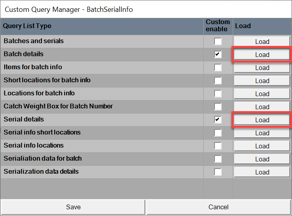Enable Serial info short locations checkbox

[x=218, y=133]
